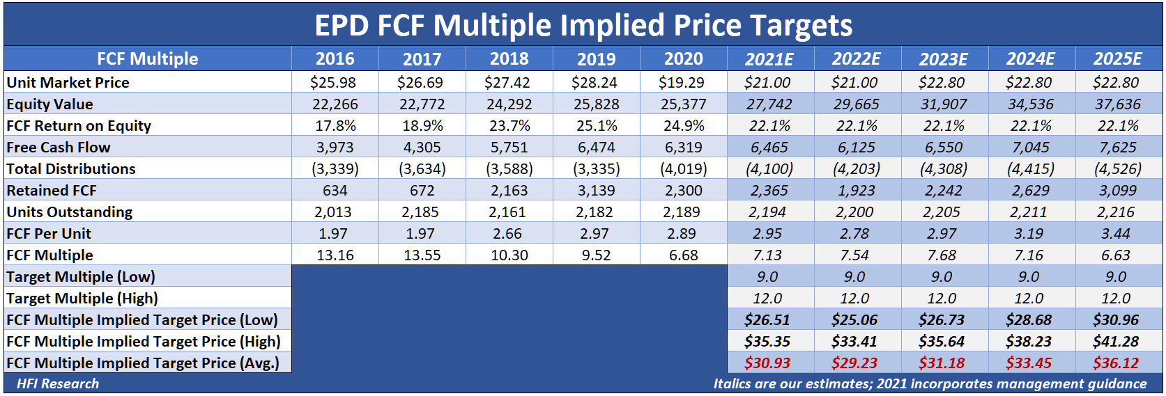Select the 2016 column header
Image resolution: width=1166 pixels, height=396 pixels.
[x=335, y=59]
